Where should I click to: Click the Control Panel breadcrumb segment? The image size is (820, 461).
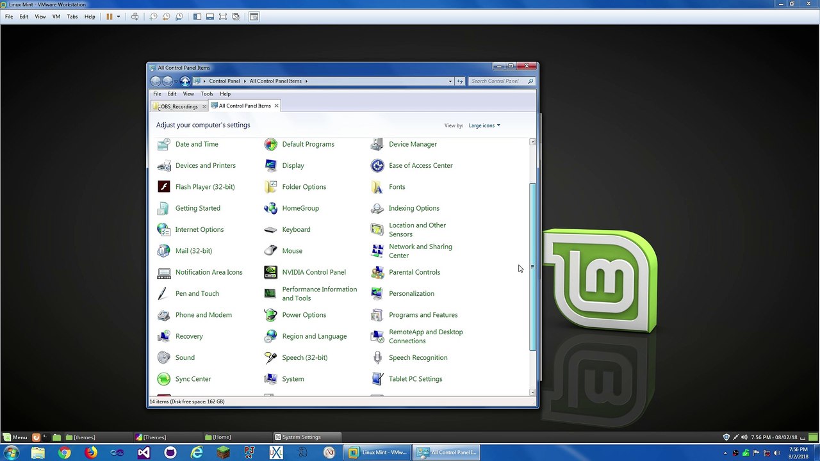224,81
